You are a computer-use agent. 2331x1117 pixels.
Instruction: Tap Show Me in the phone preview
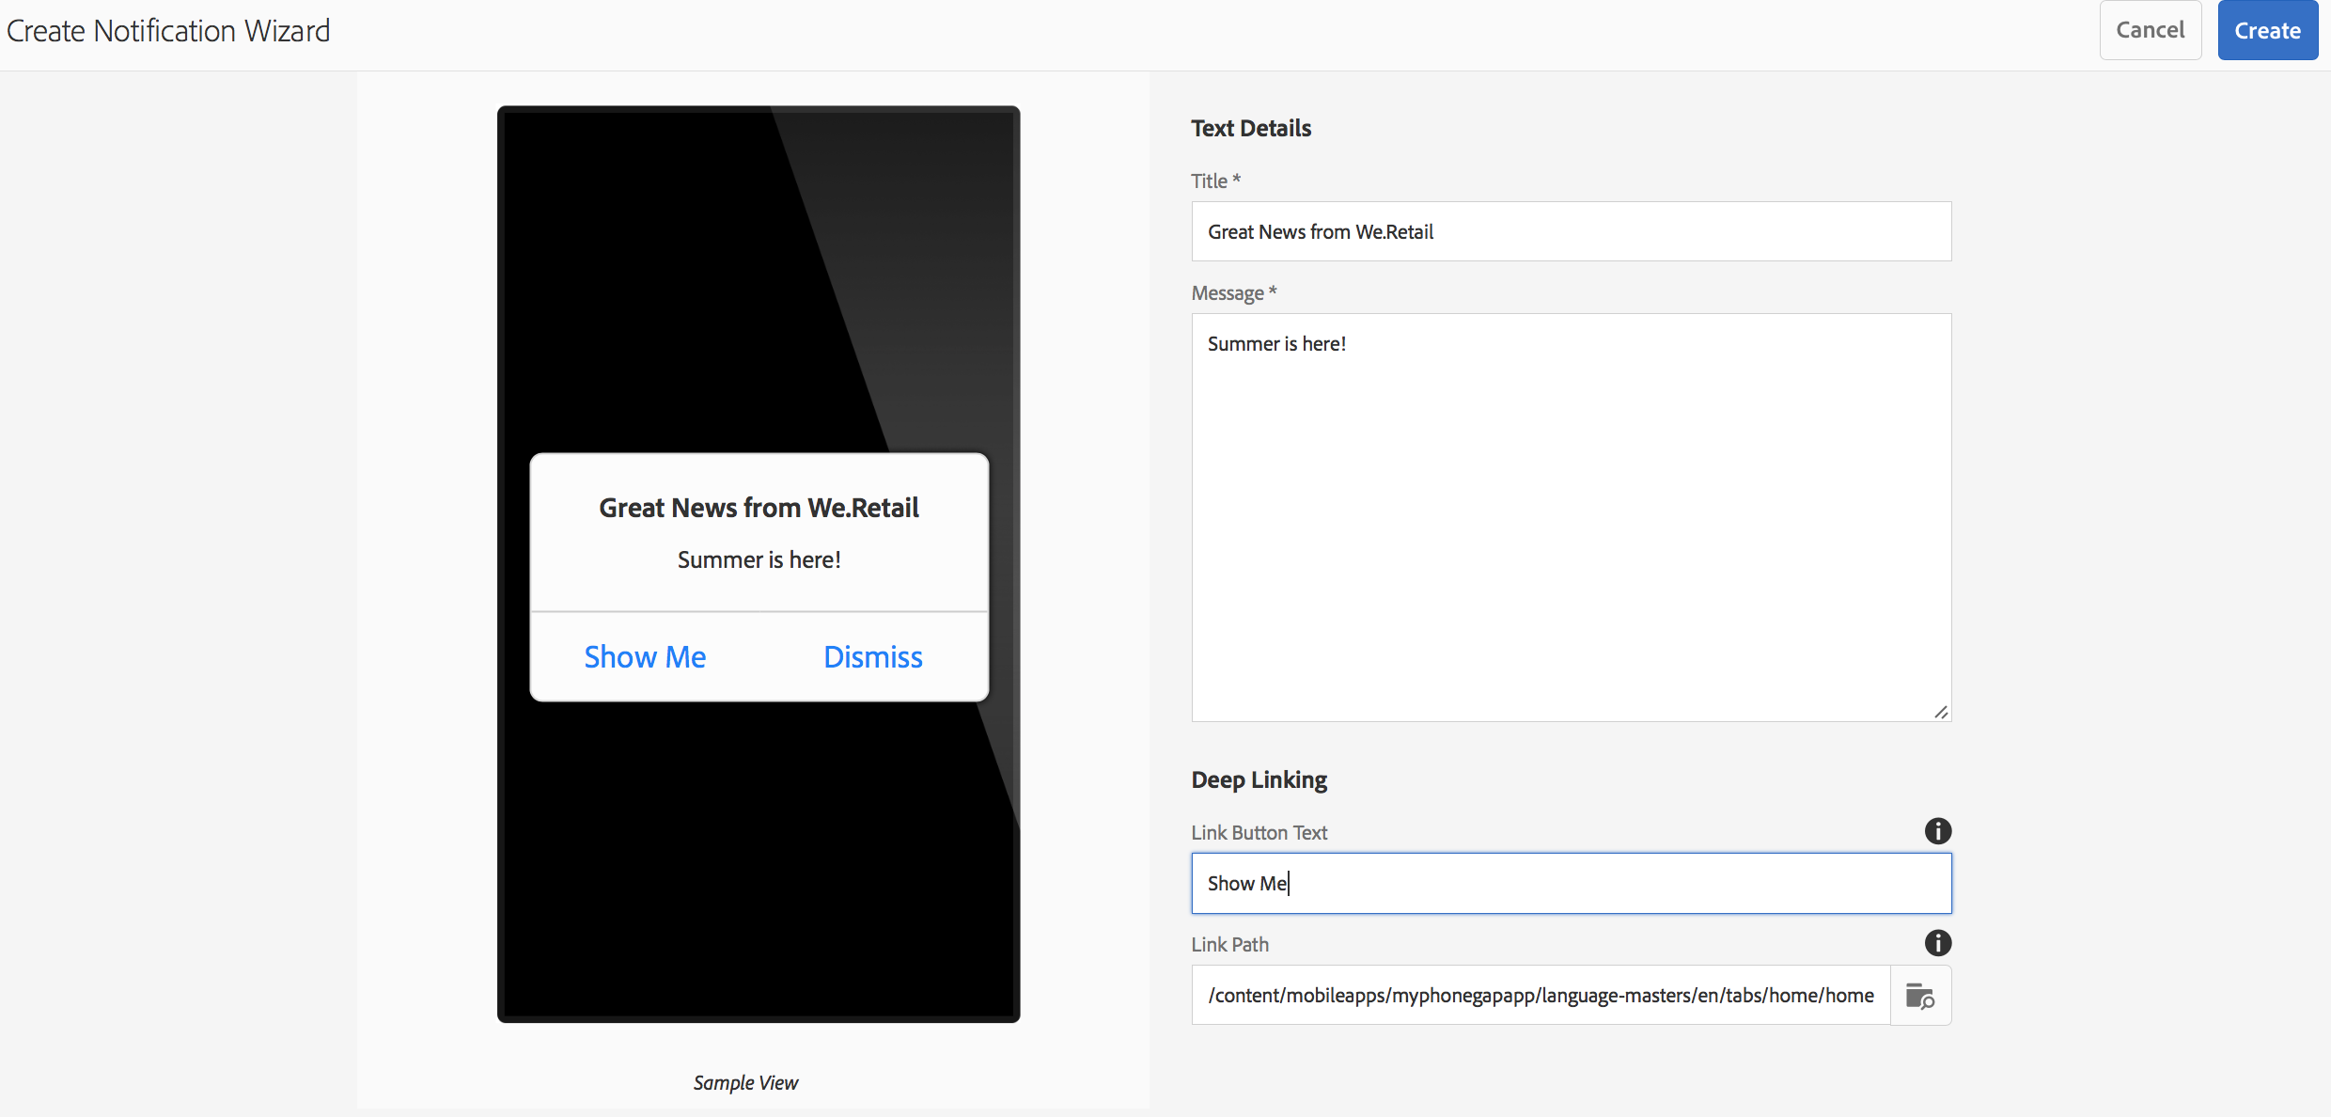pos(645,656)
